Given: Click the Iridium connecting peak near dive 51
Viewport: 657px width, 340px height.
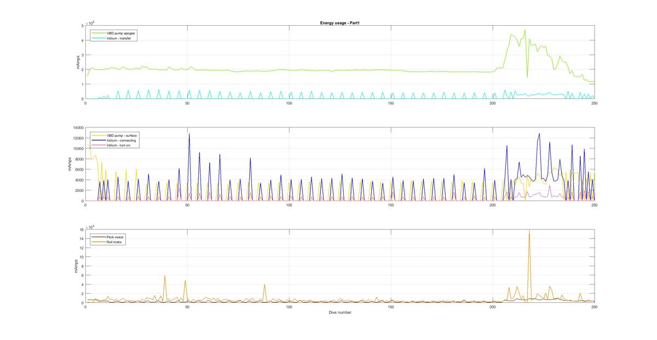Looking at the screenshot, I should pyautogui.click(x=189, y=134).
